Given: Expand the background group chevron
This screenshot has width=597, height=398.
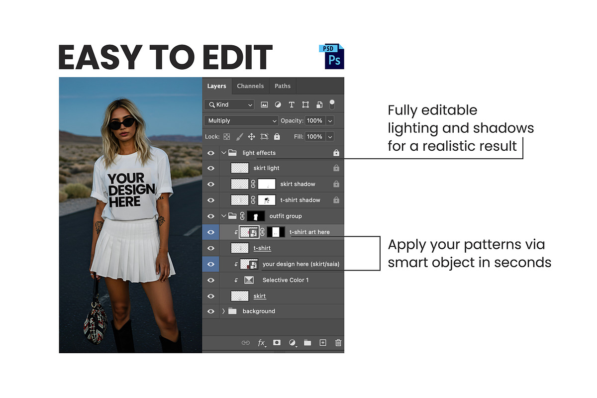Looking at the screenshot, I should [x=223, y=311].
